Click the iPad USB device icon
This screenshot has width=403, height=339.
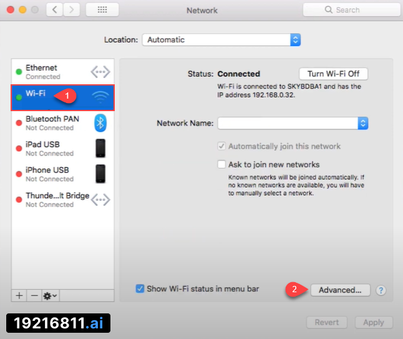100,149
